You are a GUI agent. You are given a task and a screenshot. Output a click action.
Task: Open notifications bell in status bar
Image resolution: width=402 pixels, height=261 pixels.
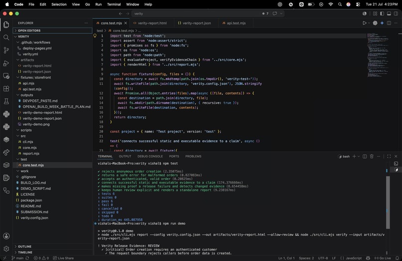click(397, 258)
